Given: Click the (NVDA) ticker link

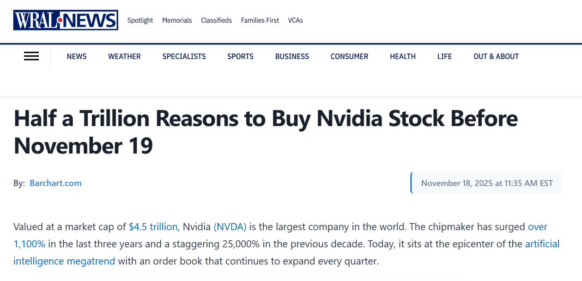Looking at the screenshot, I should pos(230,227).
